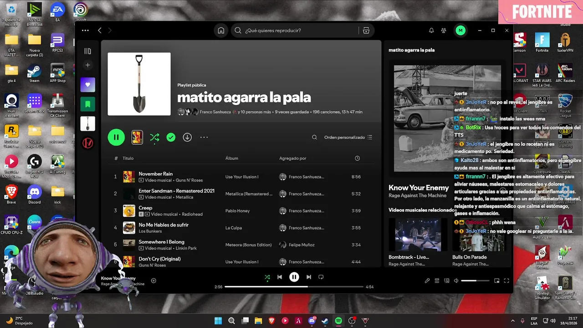Open the miniplayer icon
The width and height of the screenshot is (583, 328).
coord(497,281)
